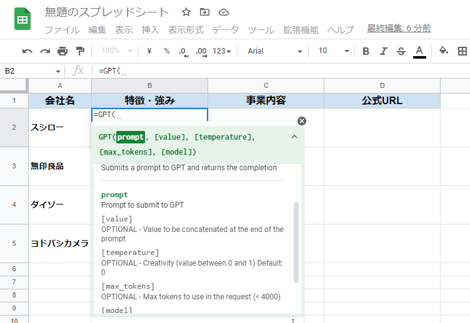
Task: Open the ファイル menu
Action: pos(62,29)
